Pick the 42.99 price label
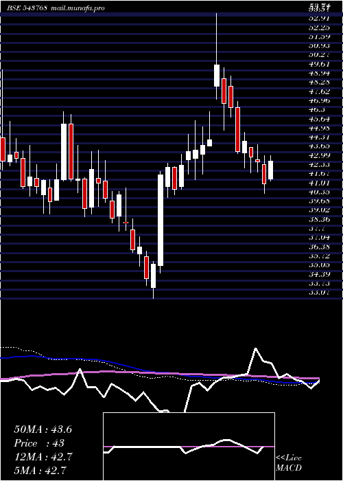343x481 pixels. [x=320, y=155]
